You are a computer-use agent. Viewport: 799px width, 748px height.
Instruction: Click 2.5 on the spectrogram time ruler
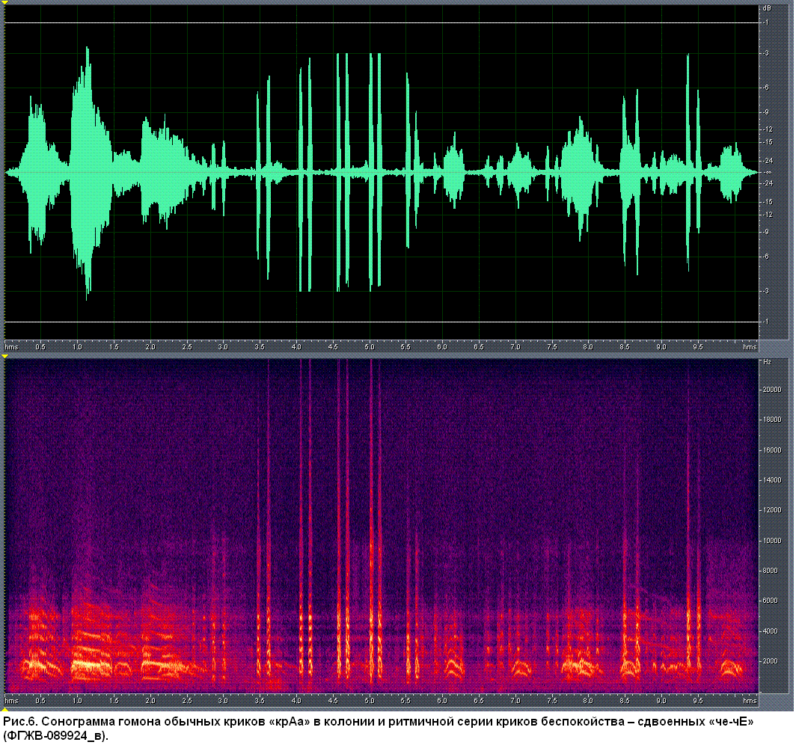pos(186,701)
